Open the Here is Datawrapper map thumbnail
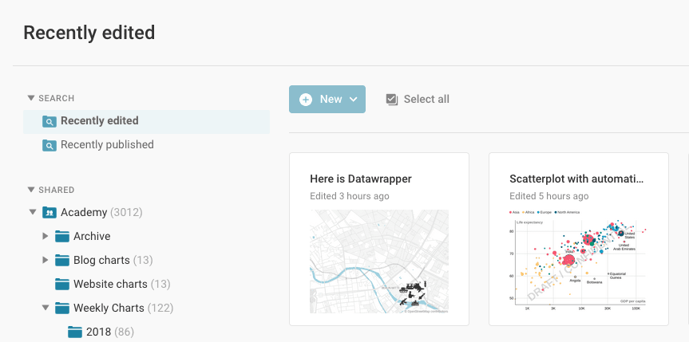The image size is (689, 342). [x=379, y=261]
